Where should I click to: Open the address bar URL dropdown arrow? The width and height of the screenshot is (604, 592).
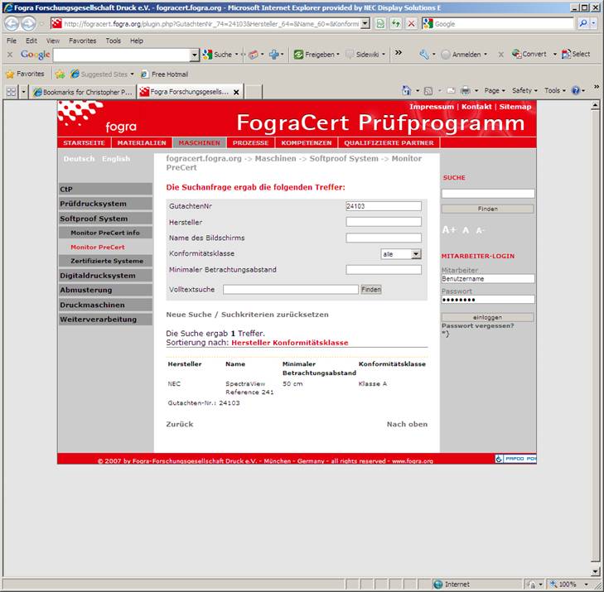[x=365, y=24]
